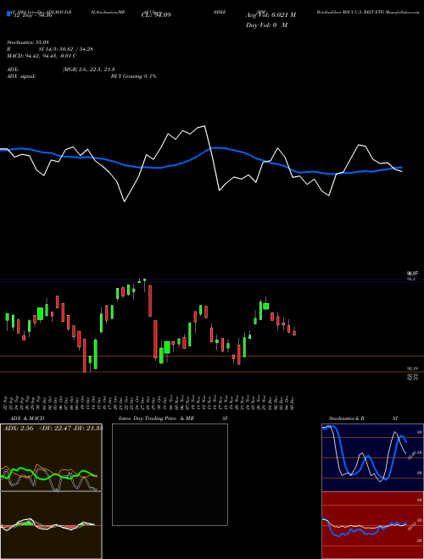The image size is (424, 559).
Task: Open the ADX indicator chart thumbnail
Action: [51, 457]
